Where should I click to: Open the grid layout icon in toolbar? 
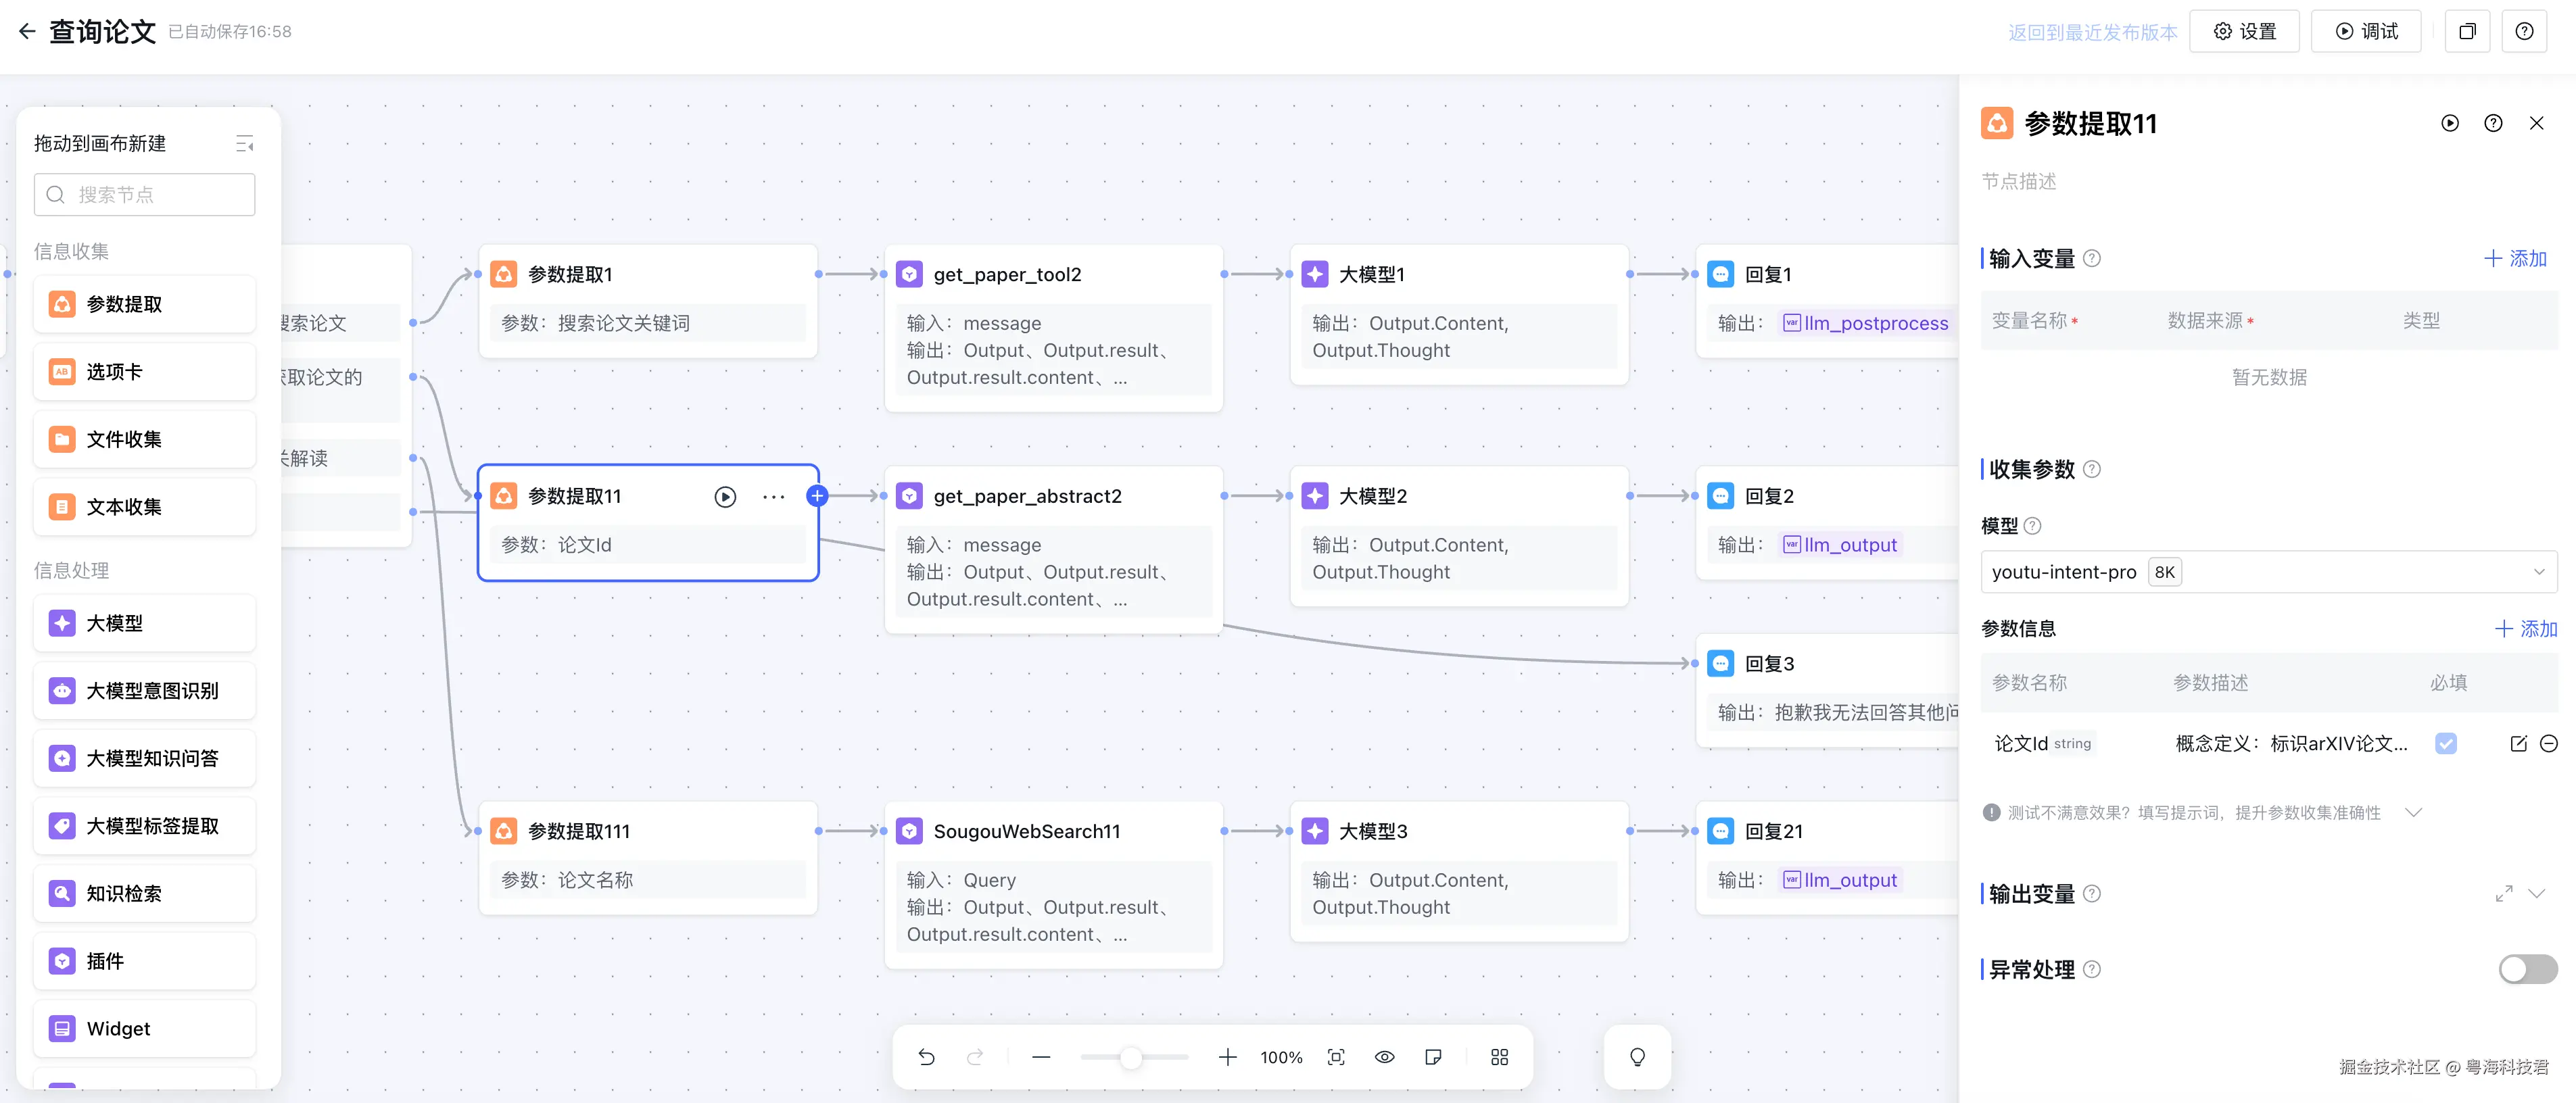click(x=1499, y=1057)
